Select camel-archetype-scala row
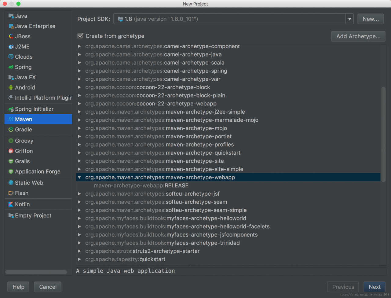 pyautogui.click(x=228, y=63)
